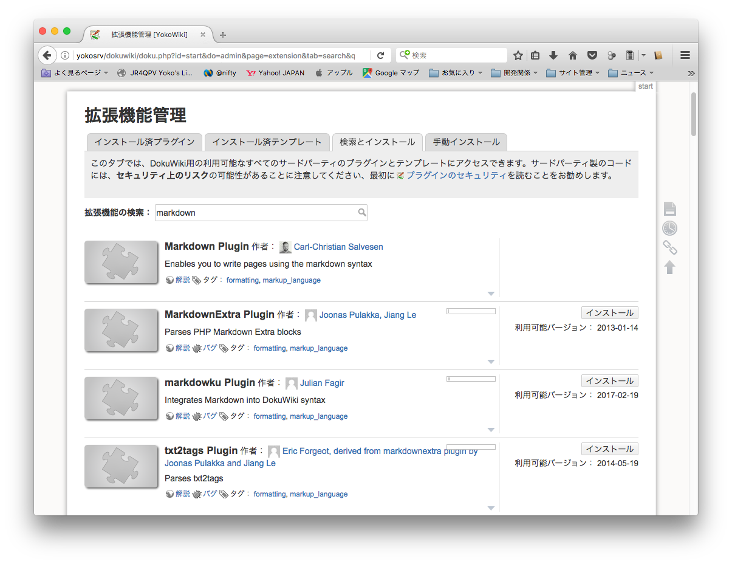732x564 pixels.
Task: Close the 拡張機能管理 browser tab
Action: coord(203,35)
